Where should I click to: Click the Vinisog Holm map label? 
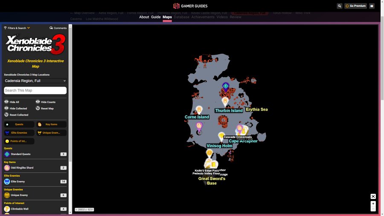(x=219, y=146)
